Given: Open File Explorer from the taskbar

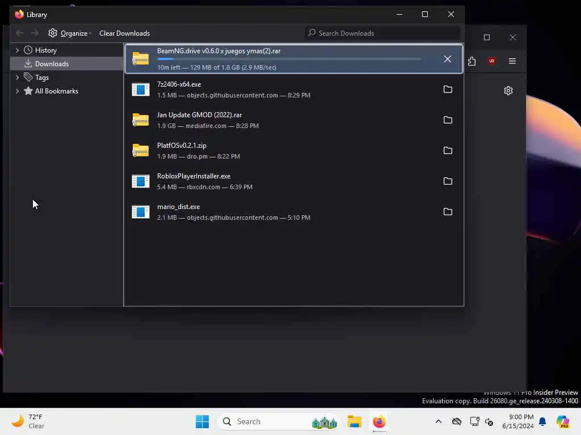Looking at the screenshot, I should pos(354,421).
